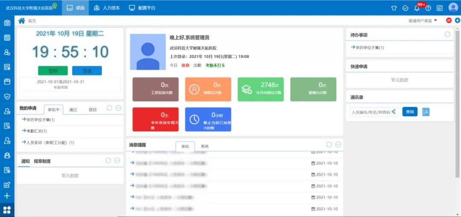461x217 pixels.
Task: Click the refresh circle in 待办事项 panel
Action: tap(447, 35)
